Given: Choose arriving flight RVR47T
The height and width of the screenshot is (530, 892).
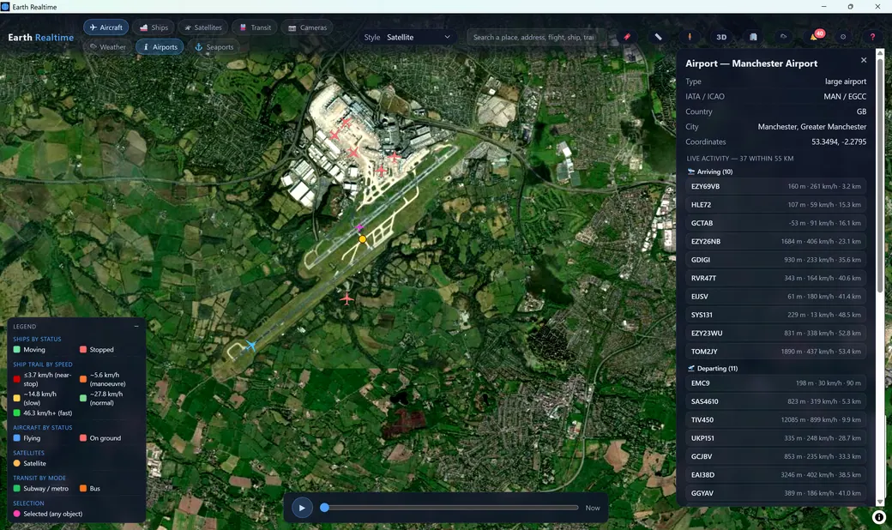Looking at the screenshot, I should [776, 278].
